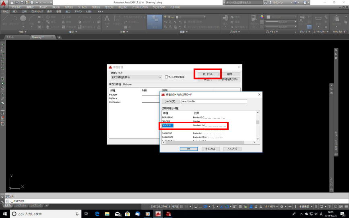Open the AutoCAD application menu button
The height and width of the screenshot is (218, 349).
pos(4,4)
